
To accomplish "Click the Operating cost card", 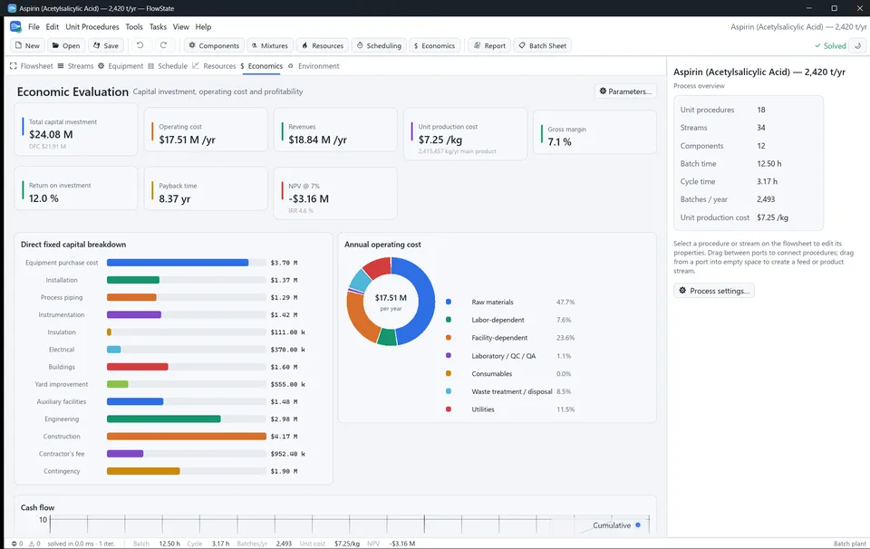I will point(206,130).
